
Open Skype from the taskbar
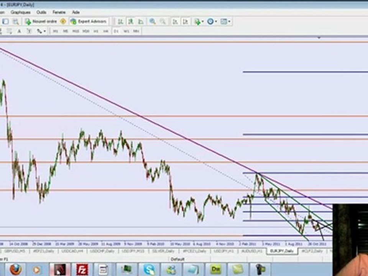click(x=149, y=269)
